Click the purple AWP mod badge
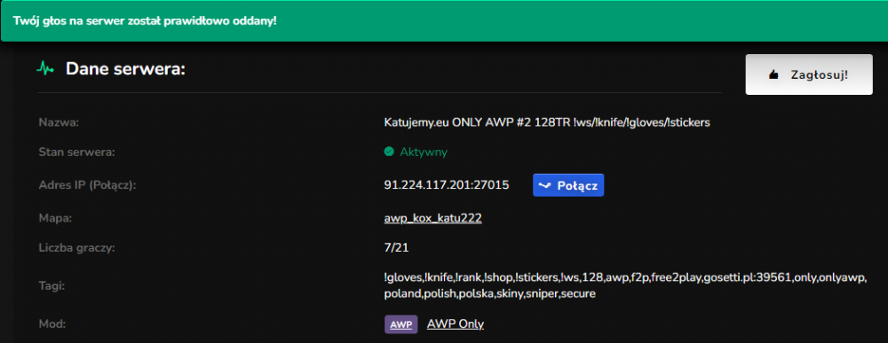The image size is (888, 343). 401,324
